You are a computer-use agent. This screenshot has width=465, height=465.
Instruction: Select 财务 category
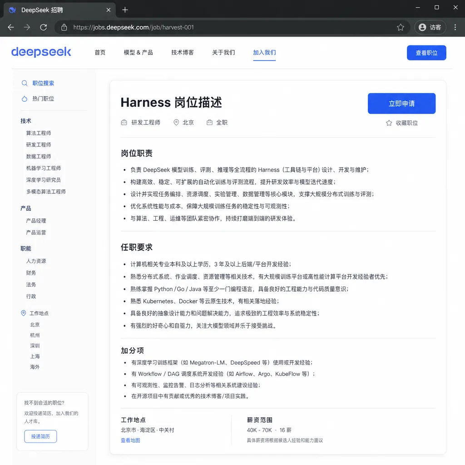(31, 273)
